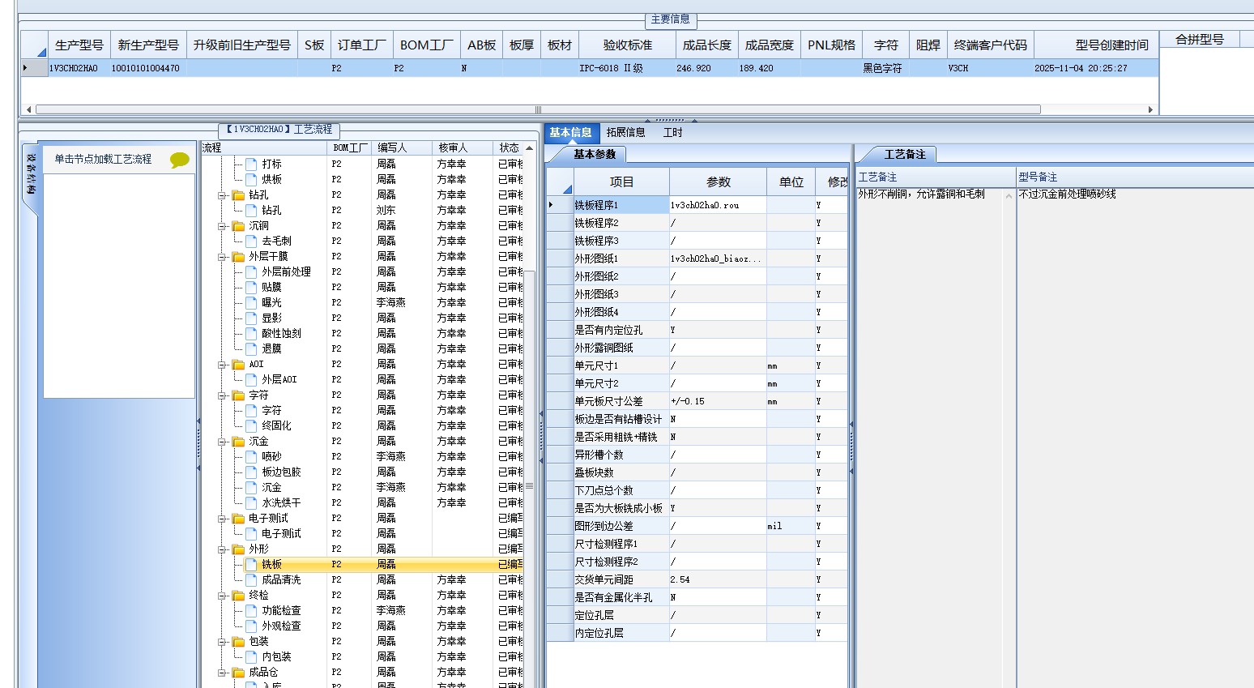Collapse the 外层干膜 tree node
The height and width of the screenshot is (688, 1254).
point(222,257)
